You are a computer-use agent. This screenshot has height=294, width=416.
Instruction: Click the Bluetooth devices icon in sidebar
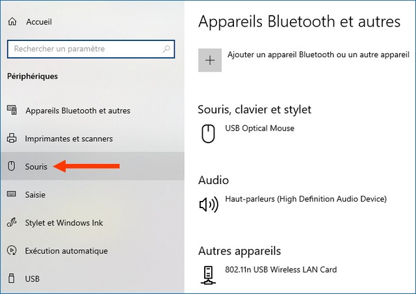pyautogui.click(x=12, y=111)
